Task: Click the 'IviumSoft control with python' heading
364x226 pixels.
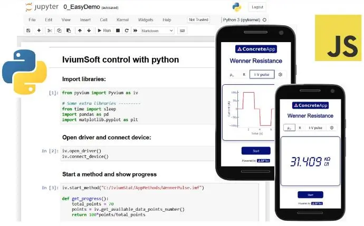Action: (120, 60)
